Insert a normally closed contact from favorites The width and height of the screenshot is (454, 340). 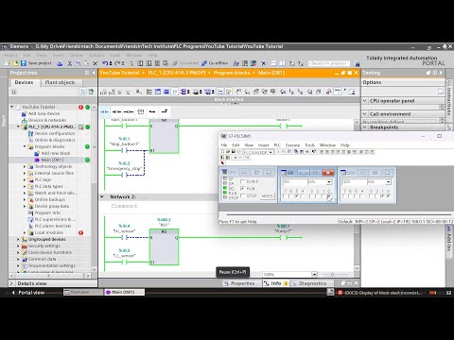116,111
